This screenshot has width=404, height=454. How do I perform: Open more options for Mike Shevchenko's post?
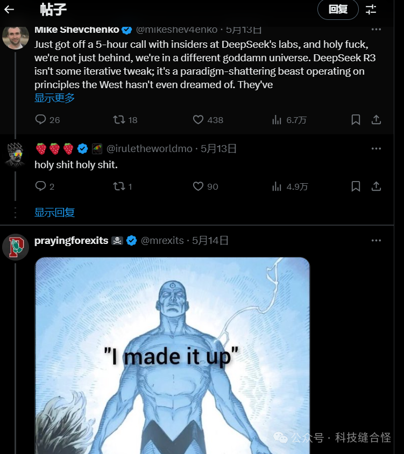[x=377, y=29]
